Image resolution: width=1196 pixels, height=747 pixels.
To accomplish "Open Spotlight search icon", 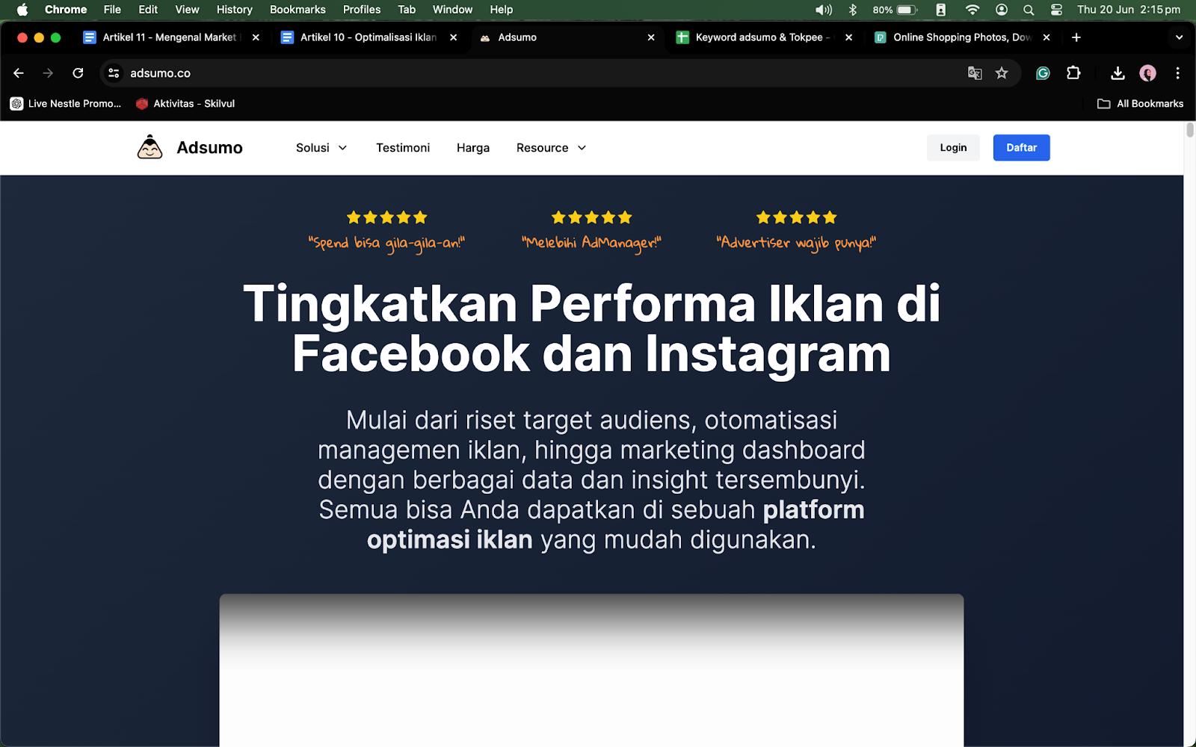I will coord(1029,10).
